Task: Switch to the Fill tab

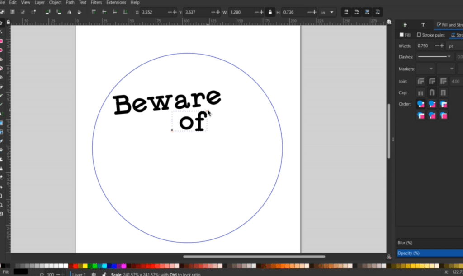Action: tap(405, 35)
